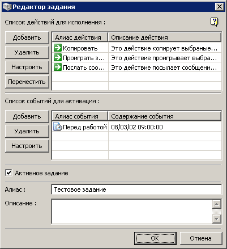Click Переместить button for actions
227x249 pixels.
(27, 82)
